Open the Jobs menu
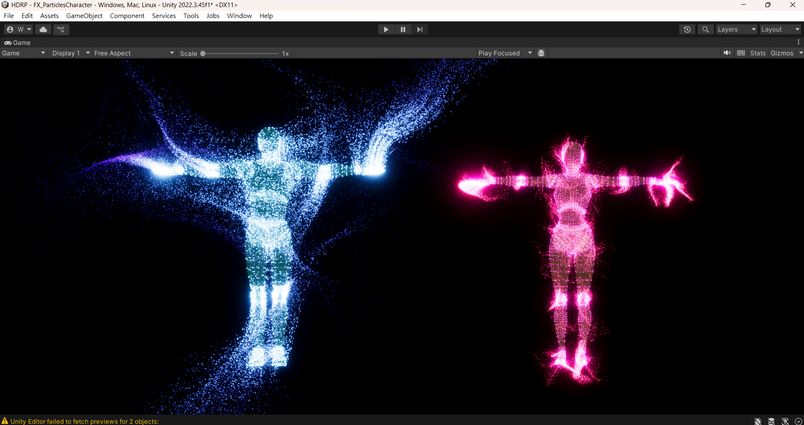This screenshot has width=804, height=425. pos(213,16)
